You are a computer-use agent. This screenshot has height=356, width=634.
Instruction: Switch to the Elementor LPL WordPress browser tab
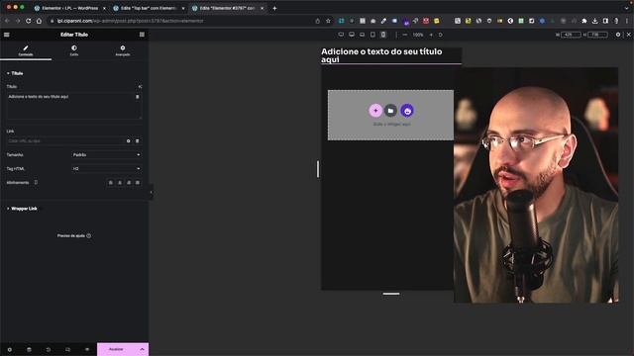pos(69,8)
